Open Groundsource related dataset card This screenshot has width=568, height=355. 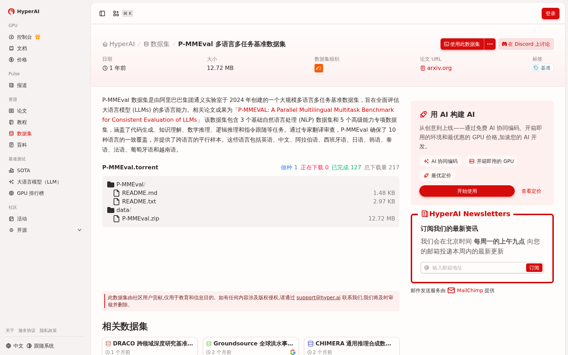(x=251, y=346)
